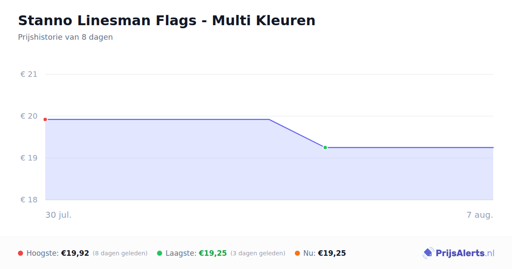512x269 pixels.
Task: Click the € 20 y-axis label
Action: click(x=29, y=116)
